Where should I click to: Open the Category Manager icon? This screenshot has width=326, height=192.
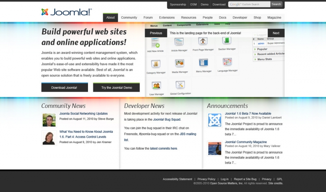156,64
